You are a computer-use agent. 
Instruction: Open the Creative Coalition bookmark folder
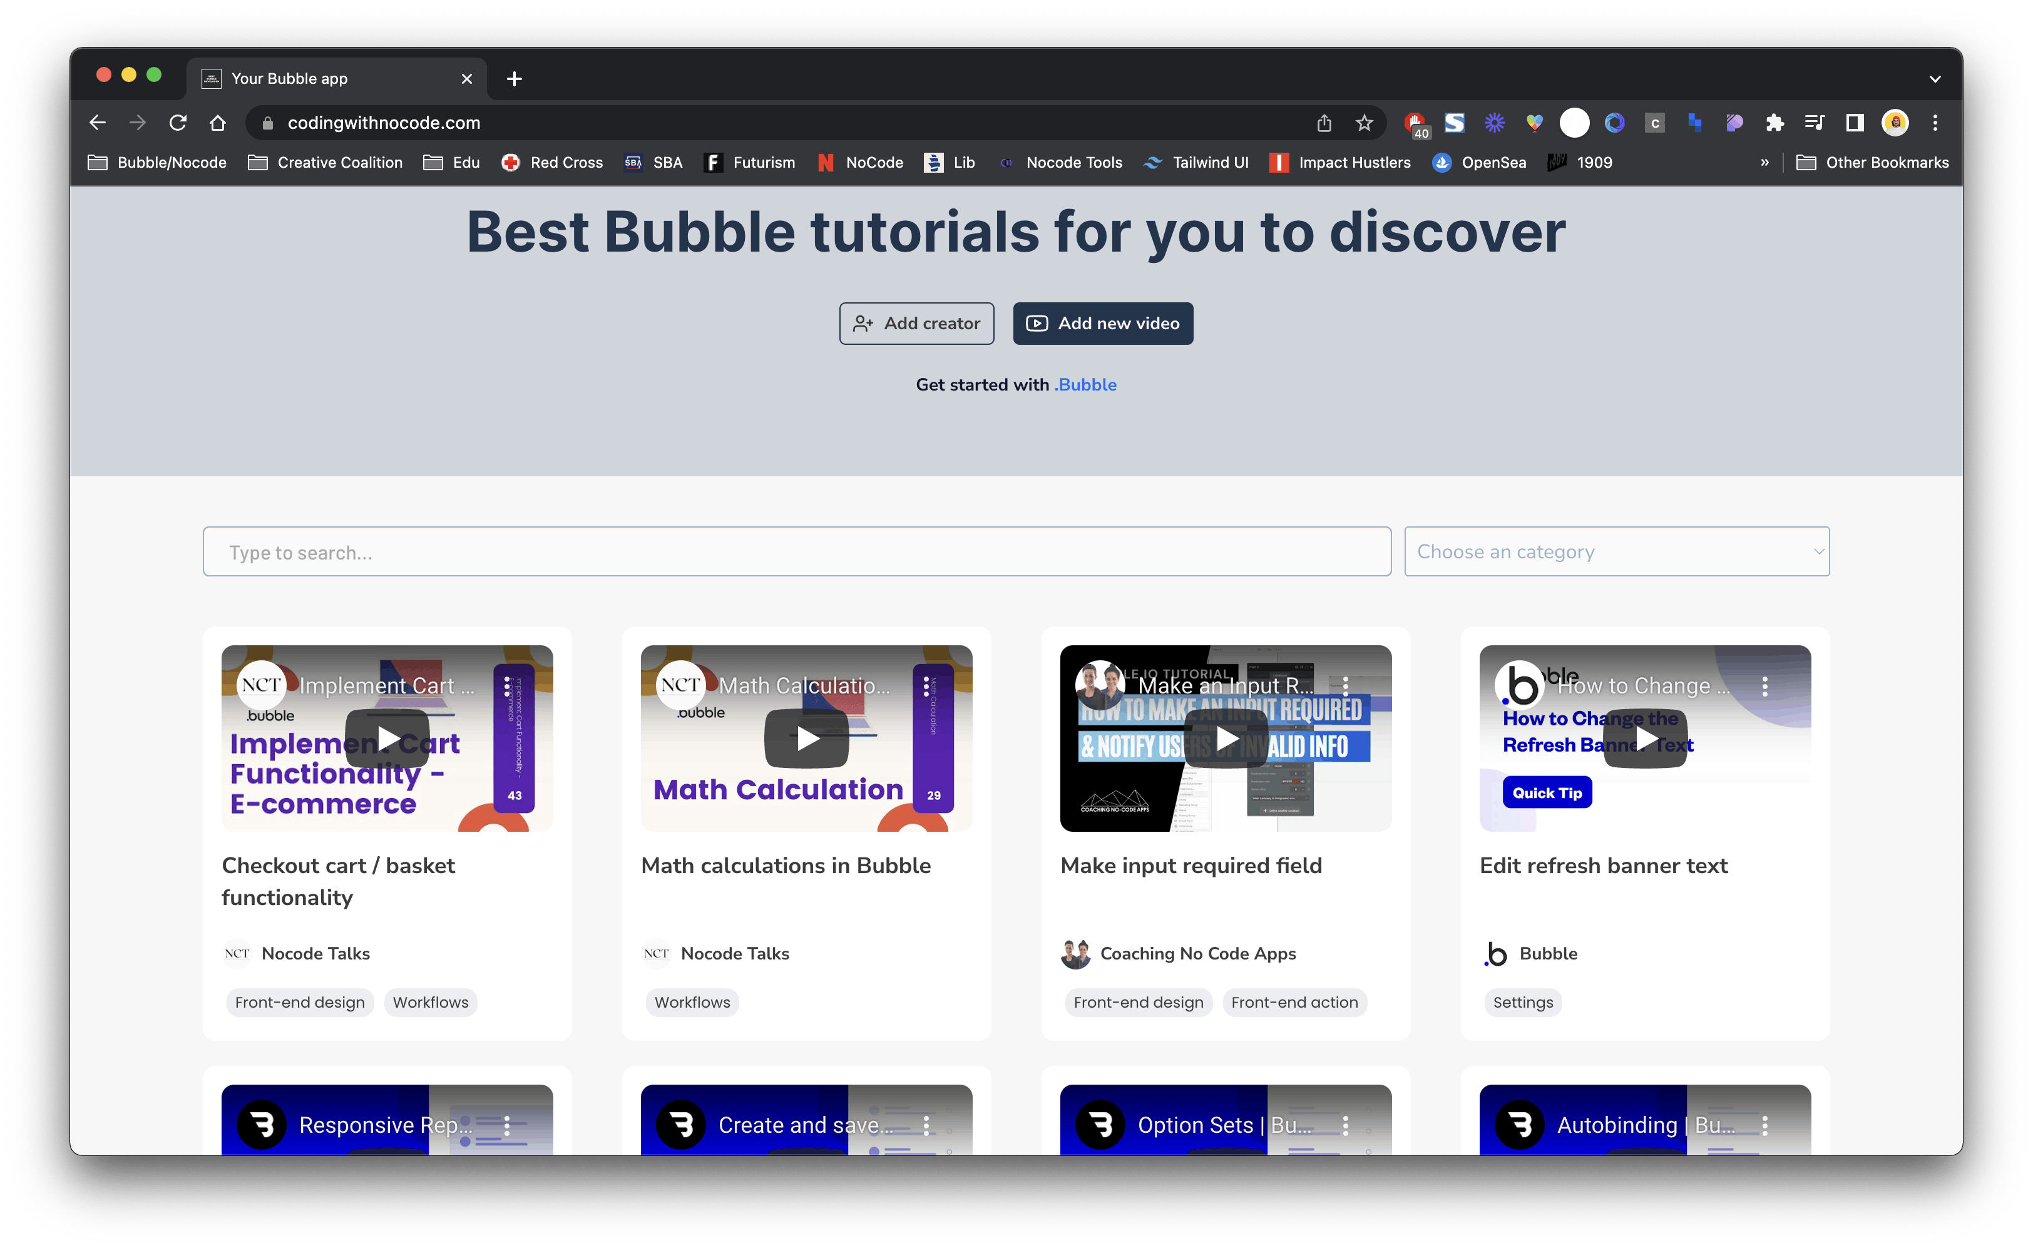pyautogui.click(x=325, y=163)
